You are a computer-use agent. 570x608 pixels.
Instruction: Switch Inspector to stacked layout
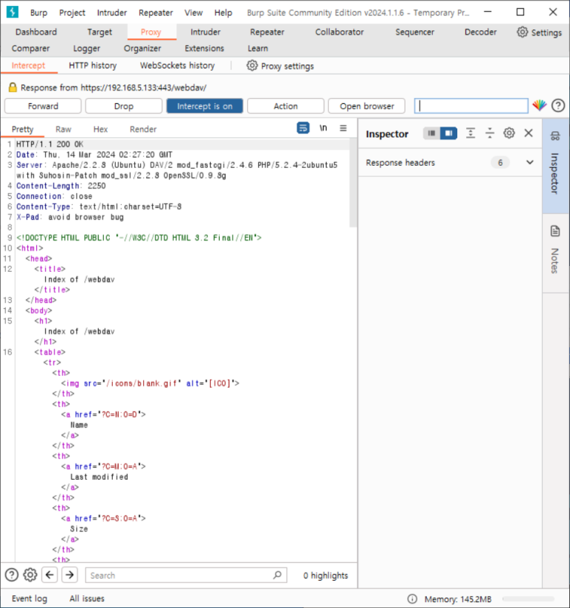pos(431,133)
